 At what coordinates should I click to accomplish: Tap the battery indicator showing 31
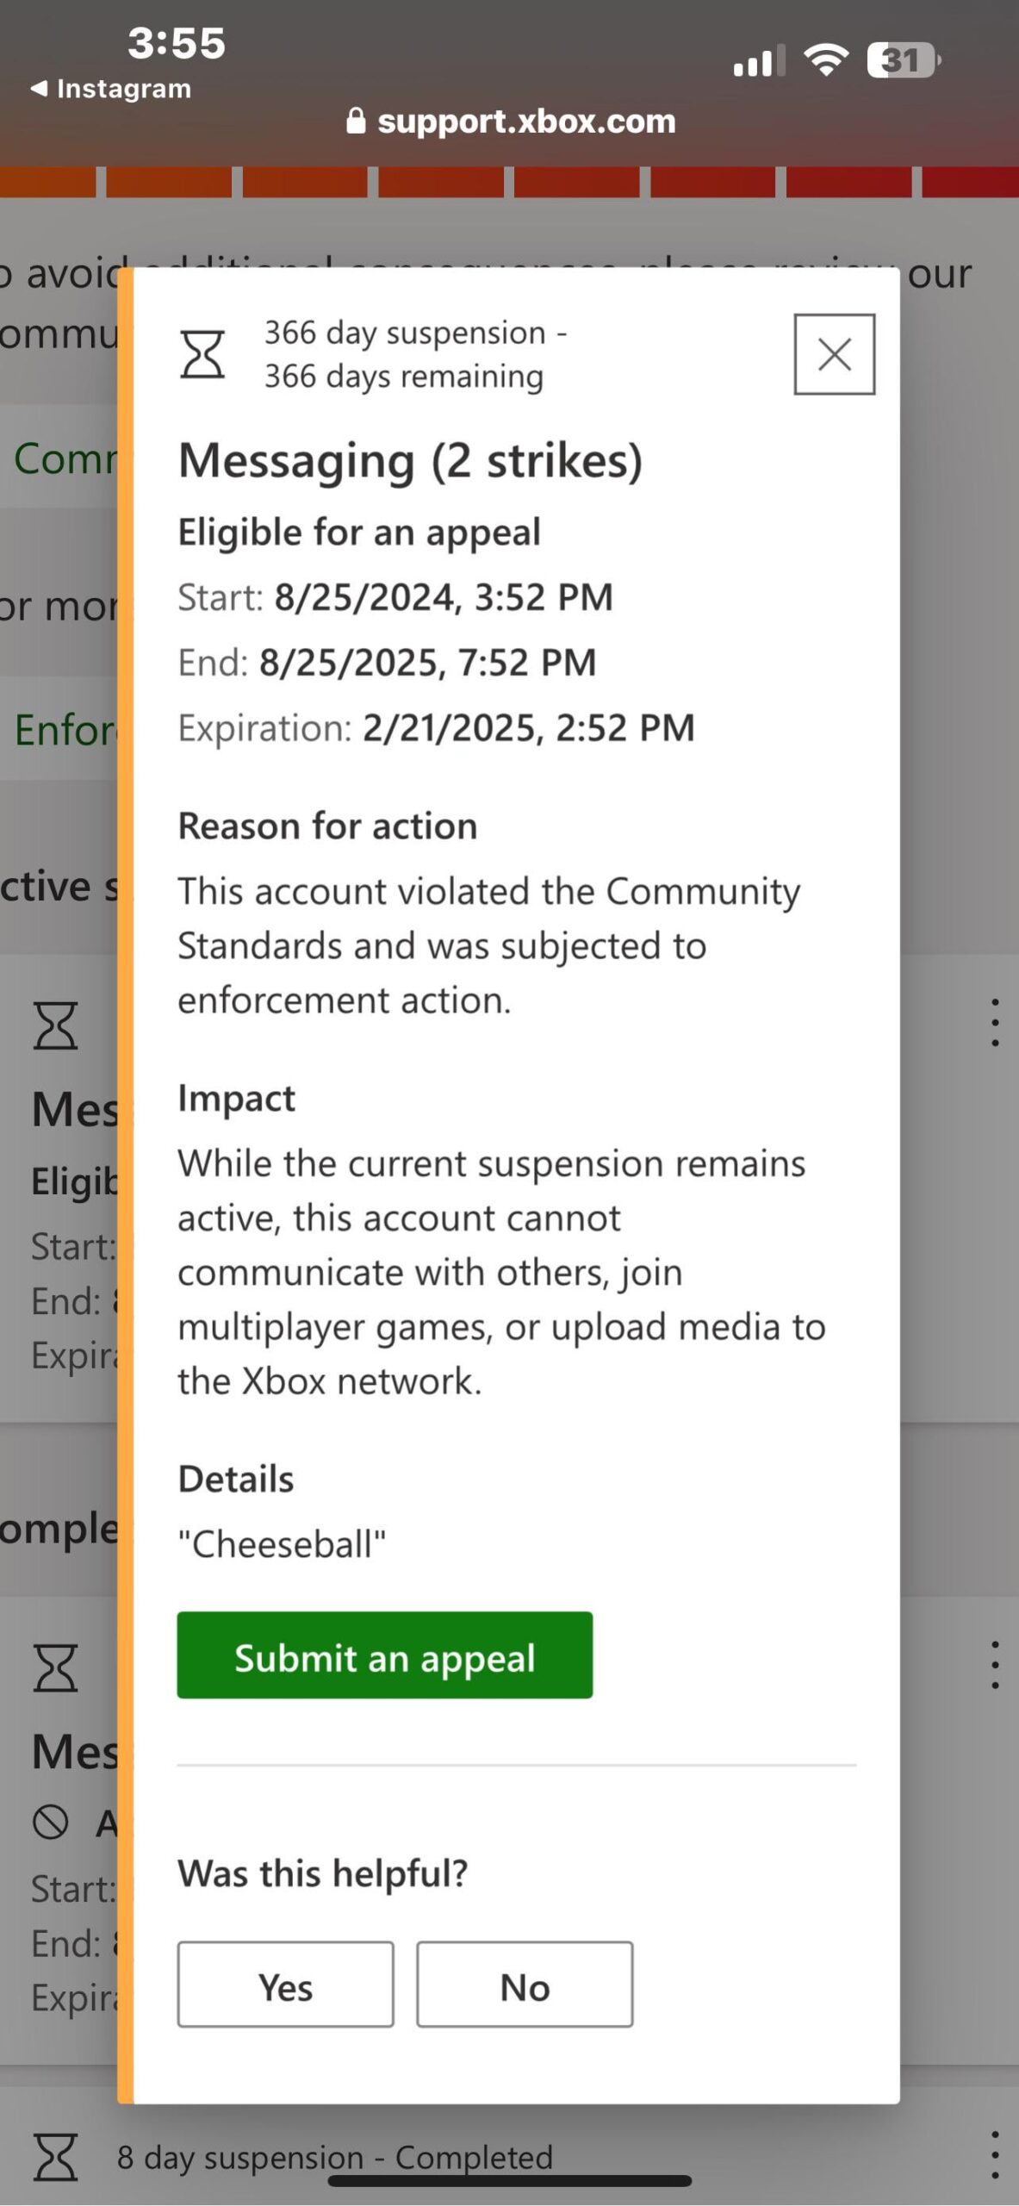click(x=904, y=60)
